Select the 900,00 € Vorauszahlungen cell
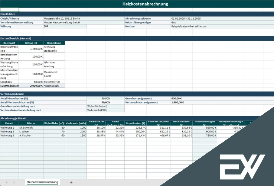 click(x=205, y=132)
